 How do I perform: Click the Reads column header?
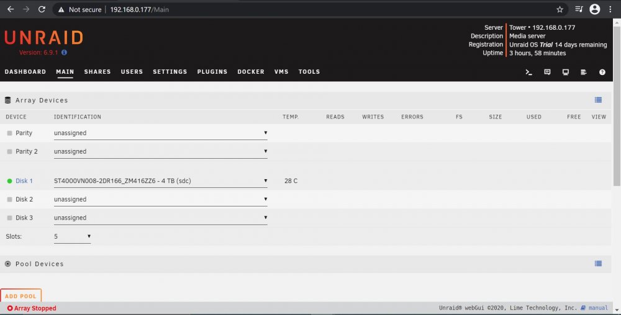click(x=335, y=117)
